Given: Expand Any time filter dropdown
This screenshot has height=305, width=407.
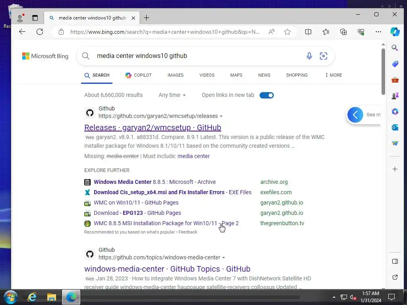Looking at the screenshot, I should 172,95.
